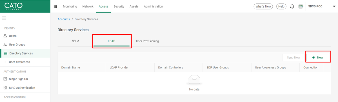The image size is (338, 102).
Task: Open the apps grid launcher icon
Action: pos(55,6)
